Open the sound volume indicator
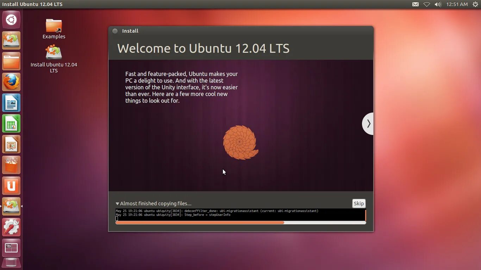The width and height of the screenshot is (481, 270). (438, 4)
